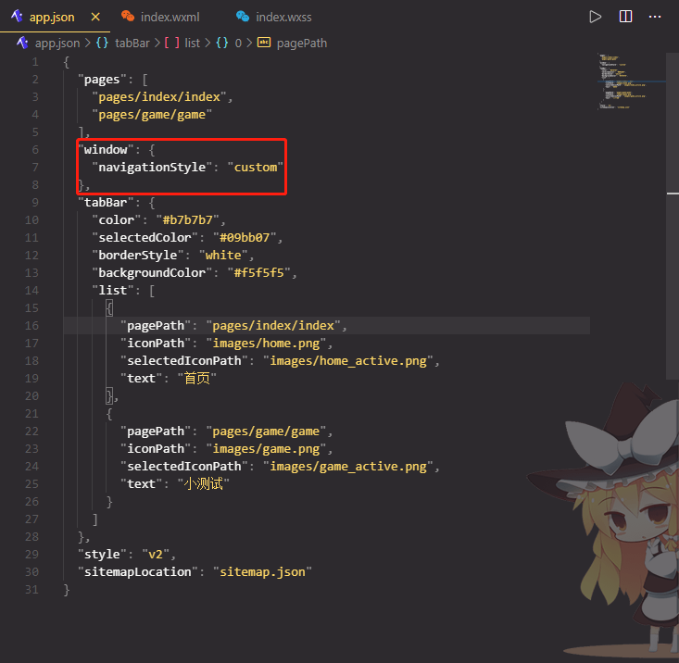Click the braces icon before breadcrumb 0

coord(222,43)
